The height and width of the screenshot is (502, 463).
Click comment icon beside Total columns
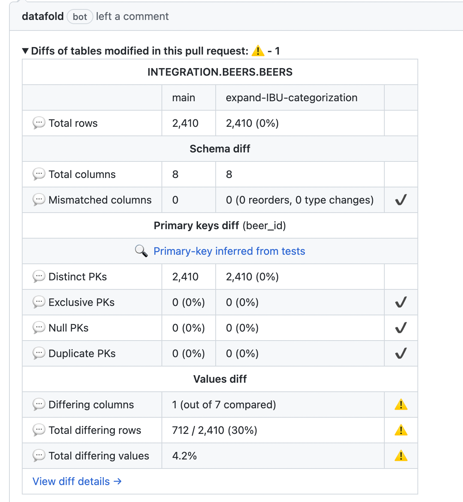[39, 174]
